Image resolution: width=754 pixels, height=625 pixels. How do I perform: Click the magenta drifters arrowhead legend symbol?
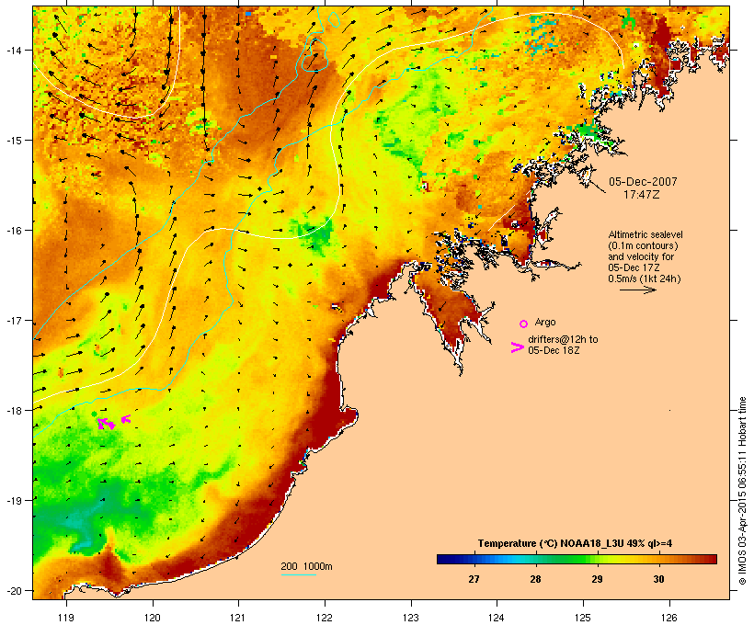(x=518, y=347)
